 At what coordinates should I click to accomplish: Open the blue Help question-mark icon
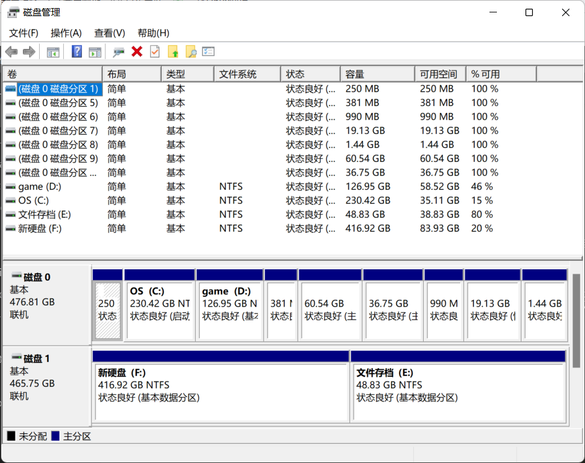coord(77,52)
